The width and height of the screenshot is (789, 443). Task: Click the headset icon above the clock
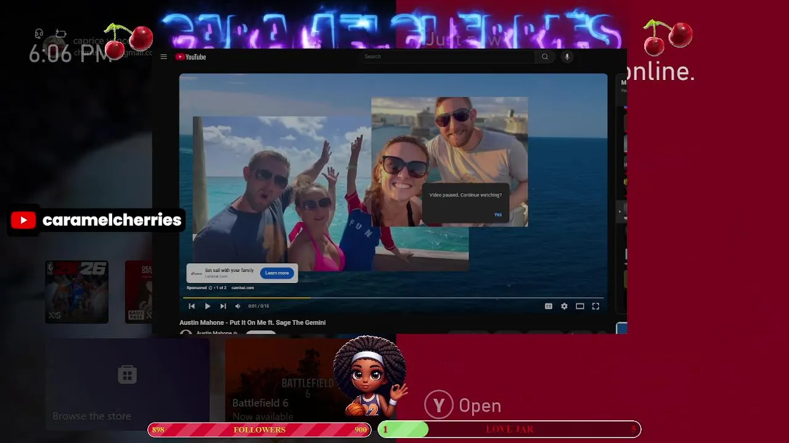point(39,33)
